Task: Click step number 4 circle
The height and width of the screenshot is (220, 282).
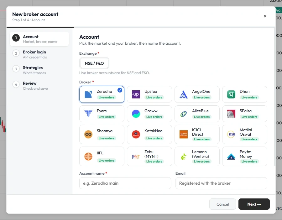Action: click(x=16, y=85)
